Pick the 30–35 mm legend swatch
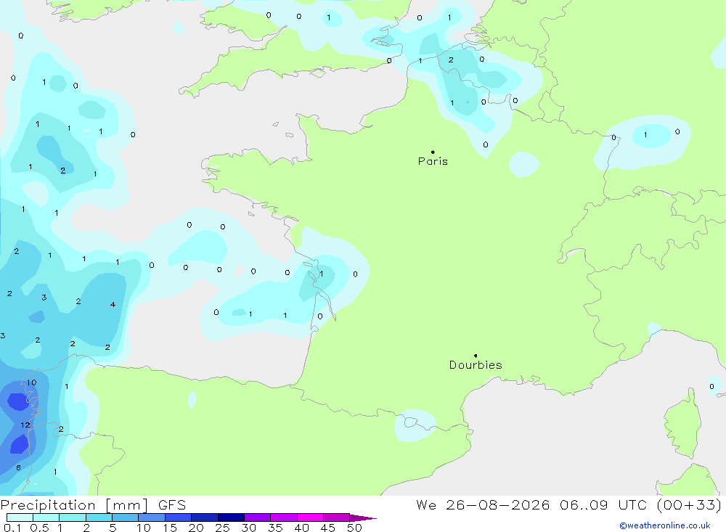Viewport: 726px width, 532px height. click(258, 517)
